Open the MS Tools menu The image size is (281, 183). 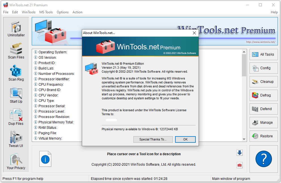pos(46,12)
